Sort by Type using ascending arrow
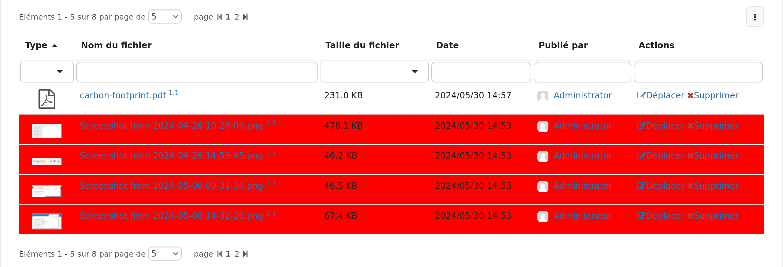783x267 pixels. coord(55,46)
